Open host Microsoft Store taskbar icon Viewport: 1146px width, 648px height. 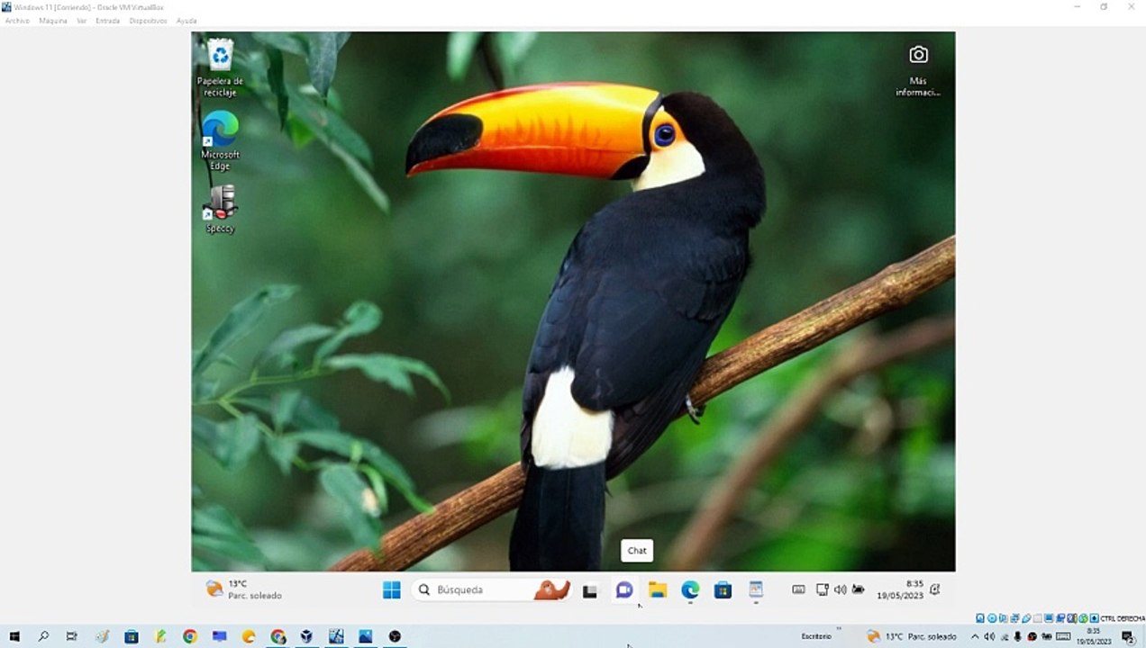point(131,636)
